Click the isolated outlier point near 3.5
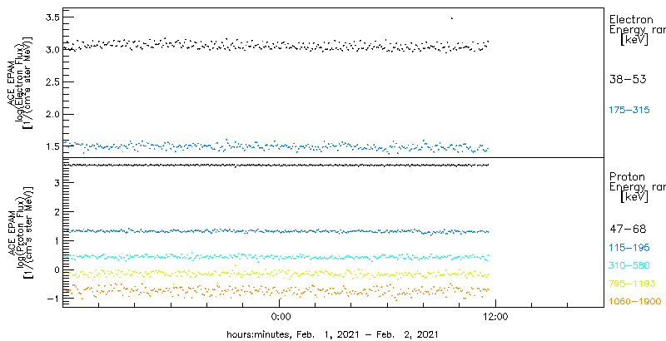This screenshot has width=666, height=341. (x=452, y=18)
